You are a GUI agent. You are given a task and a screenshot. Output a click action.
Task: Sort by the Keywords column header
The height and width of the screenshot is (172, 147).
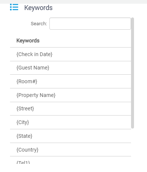pyautogui.click(x=28, y=40)
